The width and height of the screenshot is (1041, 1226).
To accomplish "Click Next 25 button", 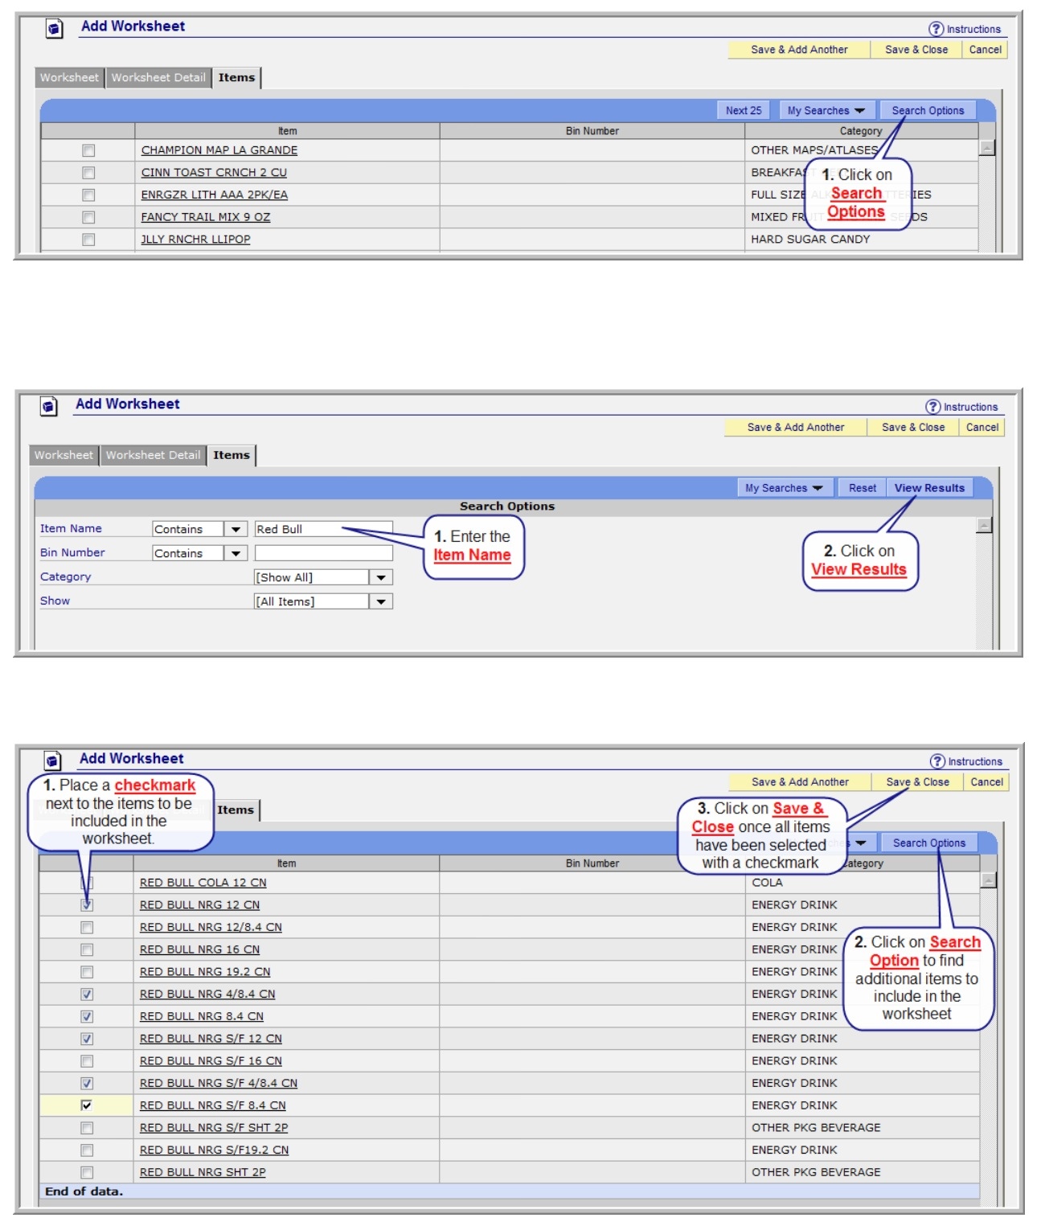I will pos(744,111).
